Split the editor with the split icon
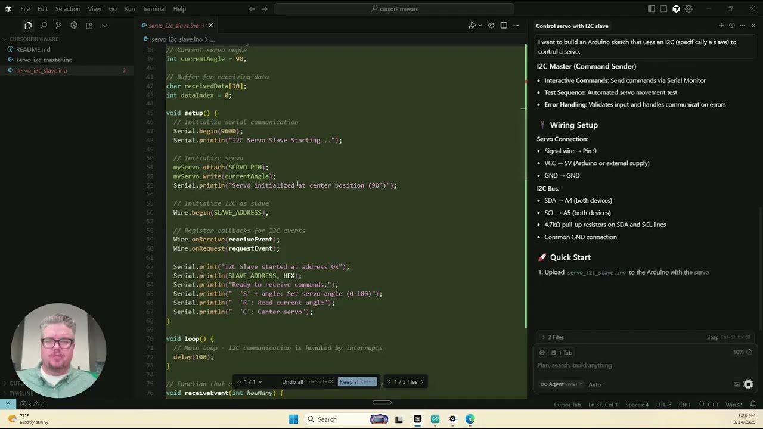Image resolution: width=763 pixels, height=429 pixels. (x=504, y=26)
